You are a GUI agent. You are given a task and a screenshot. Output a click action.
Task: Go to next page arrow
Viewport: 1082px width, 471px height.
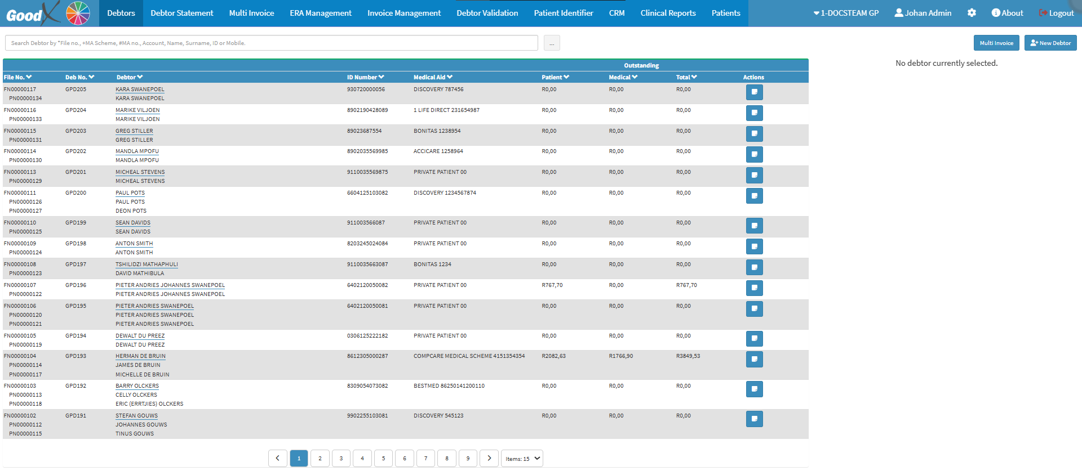click(489, 458)
